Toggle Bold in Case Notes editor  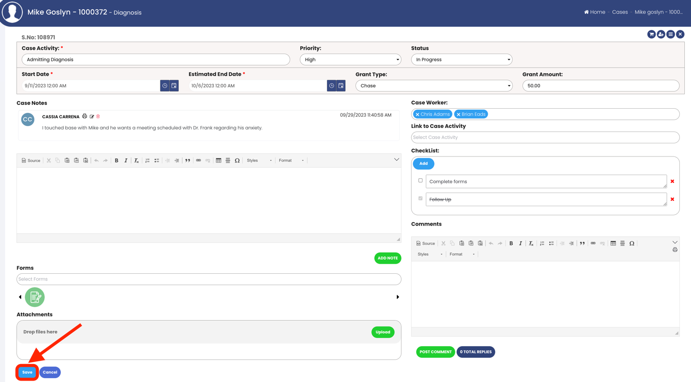pos(116,160)
